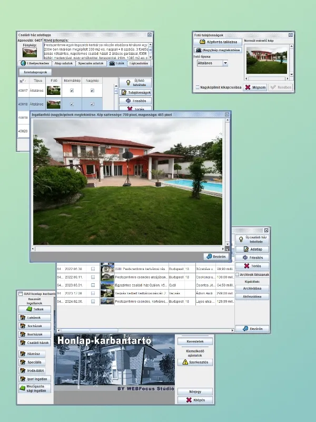Screen dimensions: 316x422
Task: Open Tulajdonságok in the photos tab
Action: (x=135, y=93)
